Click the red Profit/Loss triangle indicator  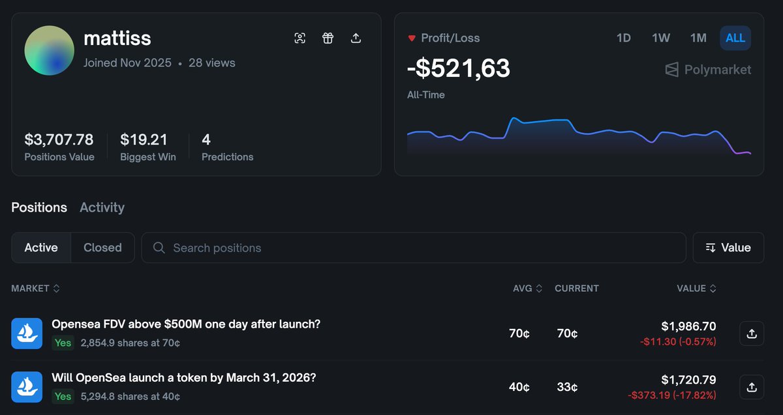[x=412, y=38]
